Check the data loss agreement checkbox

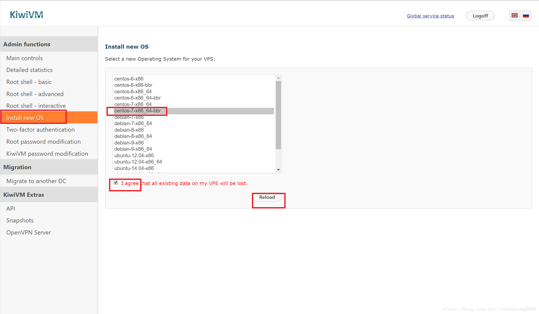116,183
